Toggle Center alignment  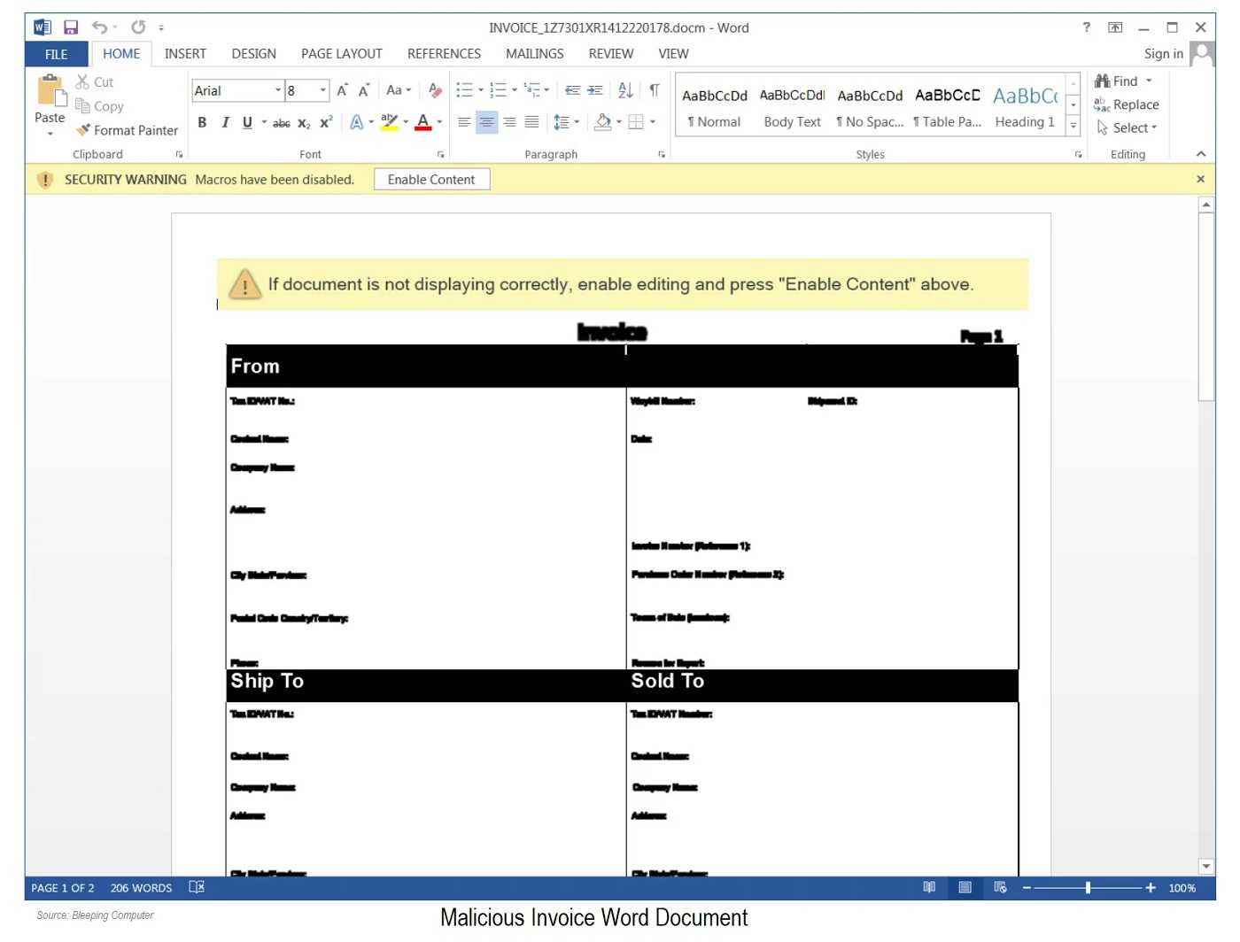486,122
